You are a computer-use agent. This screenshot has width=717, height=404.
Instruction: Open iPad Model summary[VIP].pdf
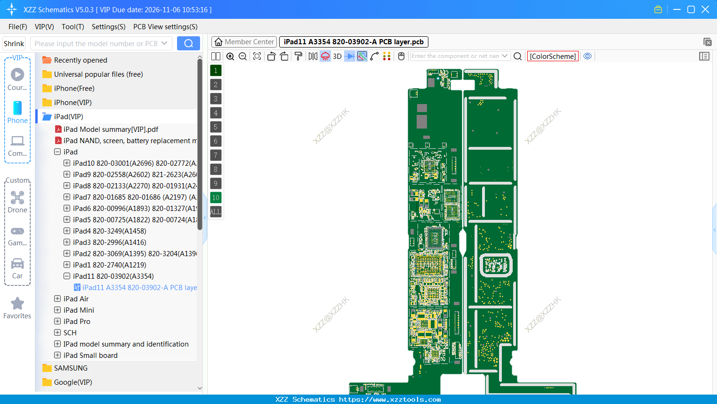[x=111, y=129]
